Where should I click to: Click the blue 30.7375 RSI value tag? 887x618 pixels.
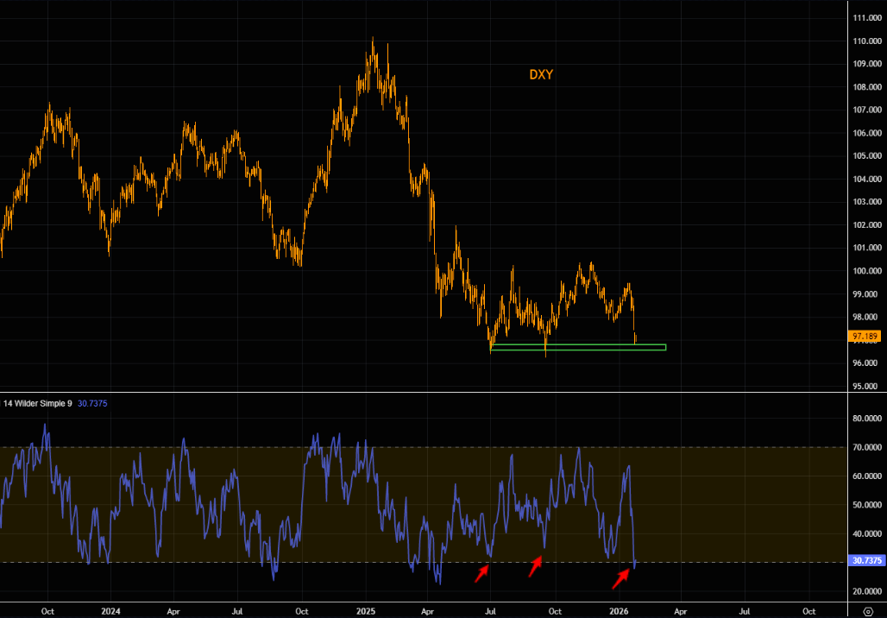tap(865, 561)
